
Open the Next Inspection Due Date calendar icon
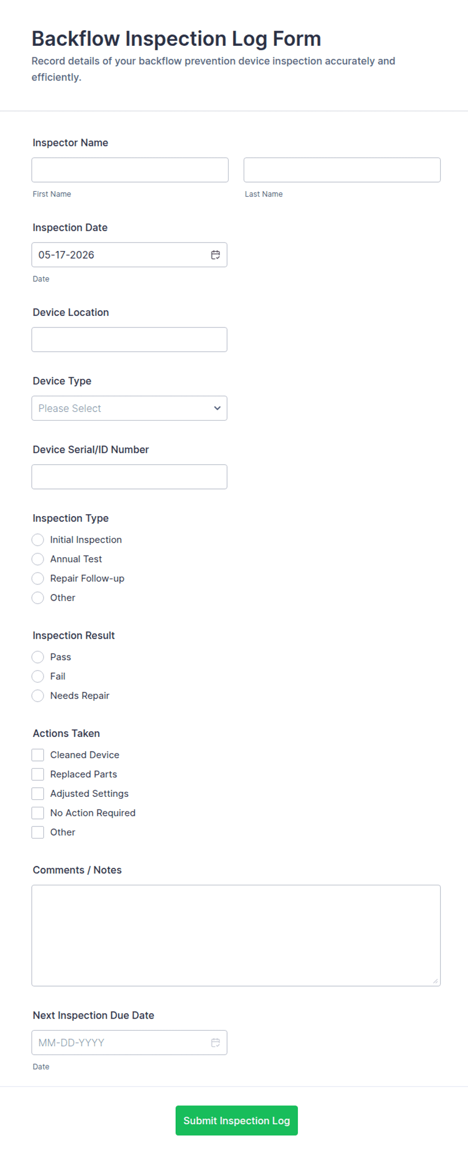[215, 1043]
